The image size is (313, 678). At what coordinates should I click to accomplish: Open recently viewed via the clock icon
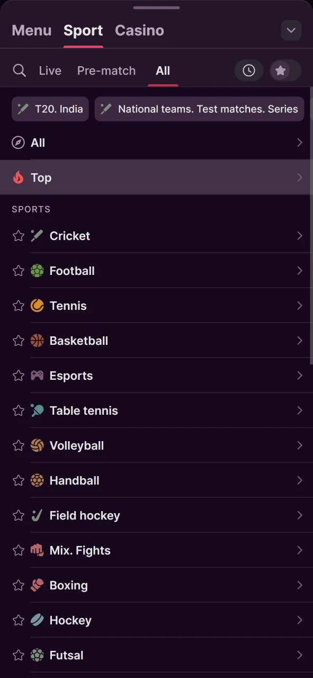[x=249, y=70]
